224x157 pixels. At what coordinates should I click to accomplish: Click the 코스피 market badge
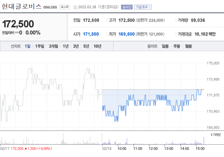click(x=65, y=7)
